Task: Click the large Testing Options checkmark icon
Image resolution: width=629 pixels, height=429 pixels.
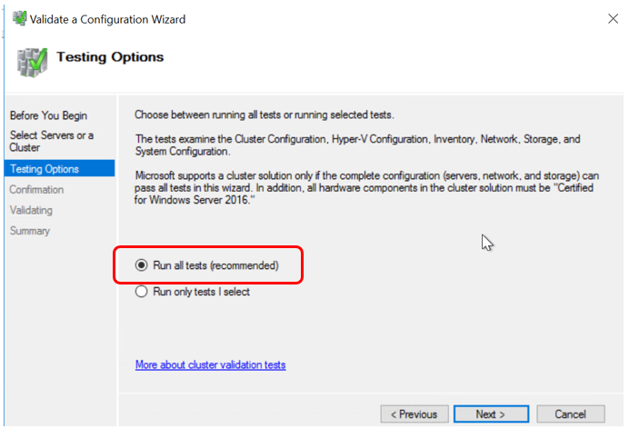Action: (32, 63)
